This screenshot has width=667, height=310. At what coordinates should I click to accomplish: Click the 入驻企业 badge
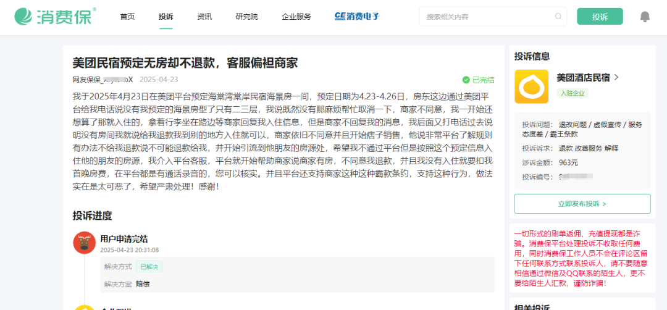tap(573, 93)
